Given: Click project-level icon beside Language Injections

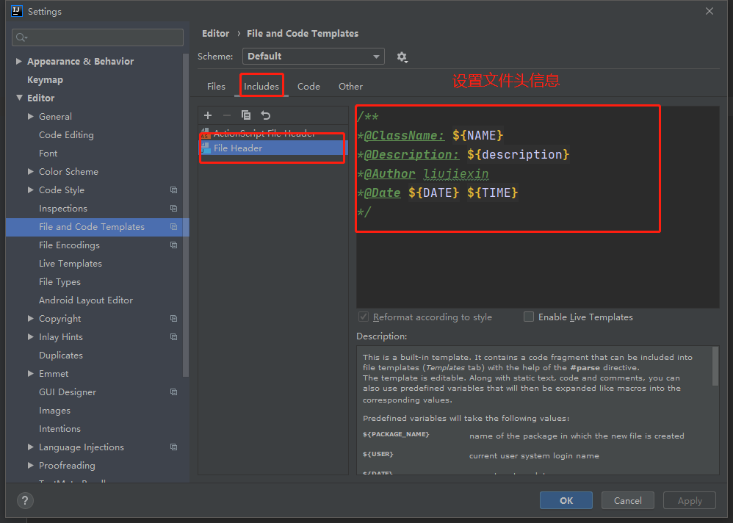Looking at the screenshot, I should (x=173, y=447).
